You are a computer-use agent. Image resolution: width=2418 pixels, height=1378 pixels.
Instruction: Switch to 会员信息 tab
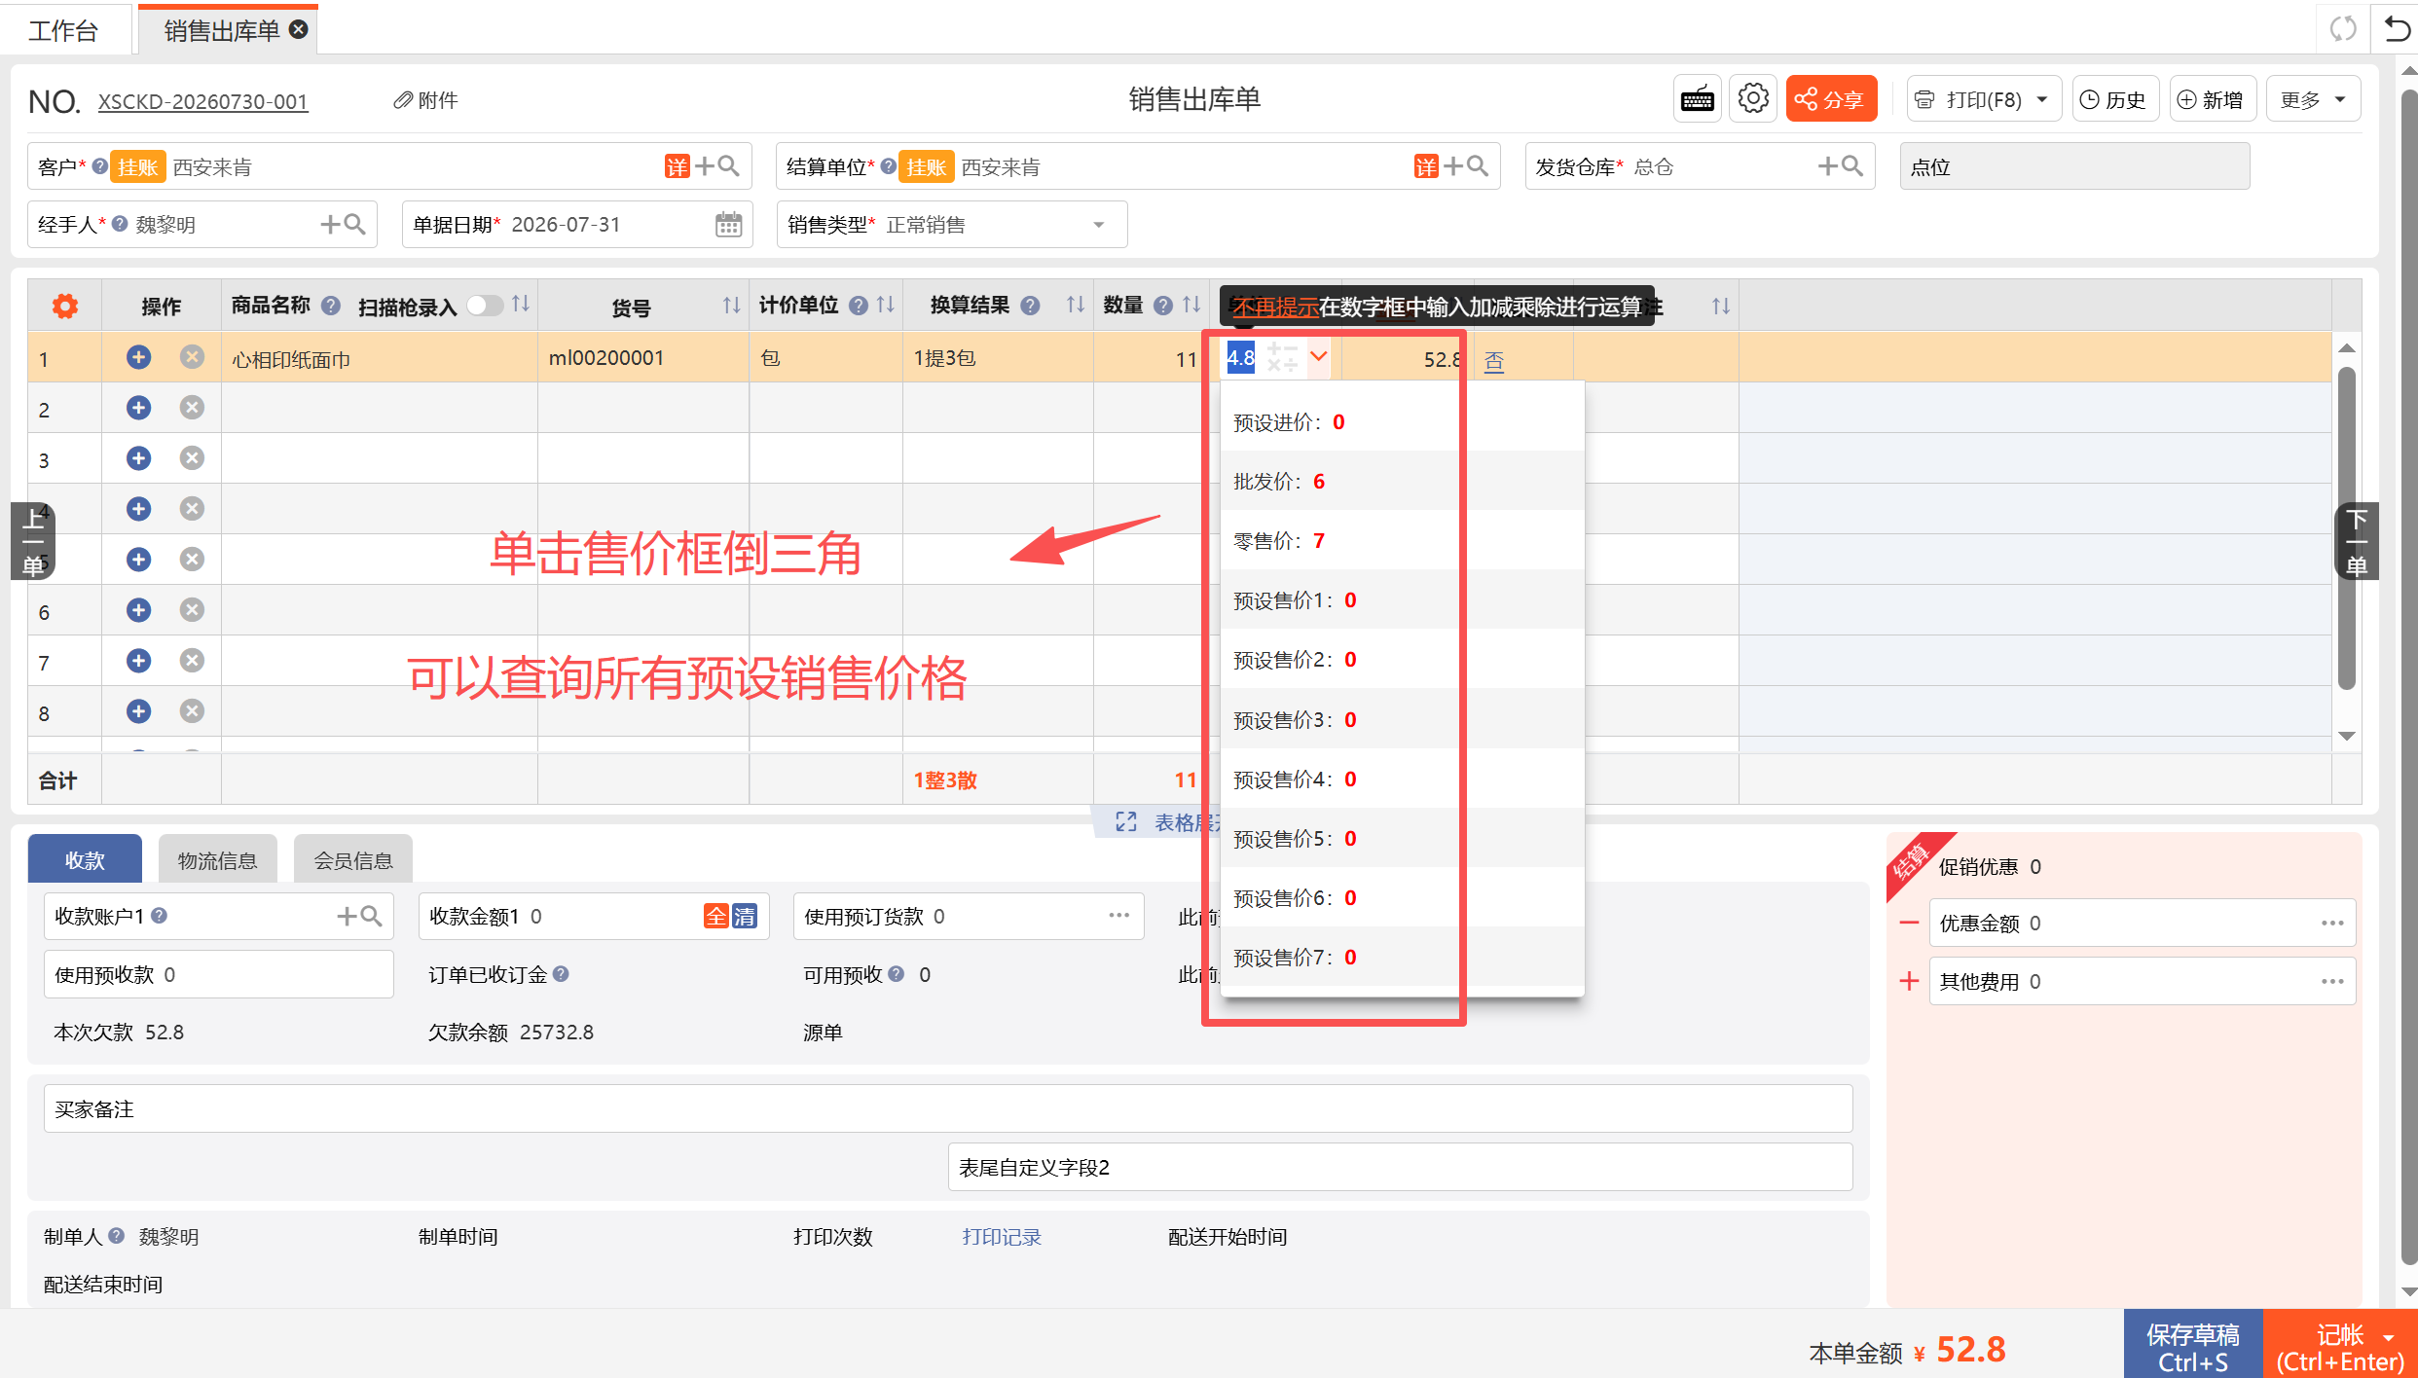(x=352, y=860)
